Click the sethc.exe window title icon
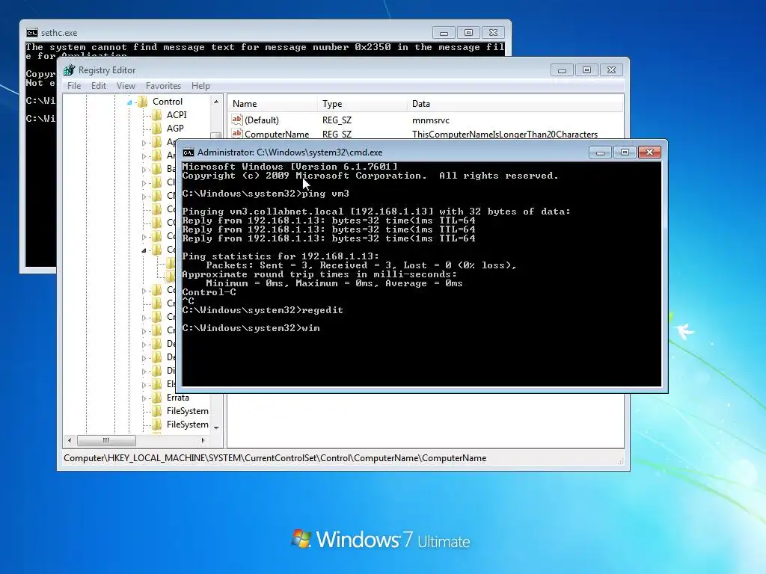Screen dimensions: 766x574 31,33
